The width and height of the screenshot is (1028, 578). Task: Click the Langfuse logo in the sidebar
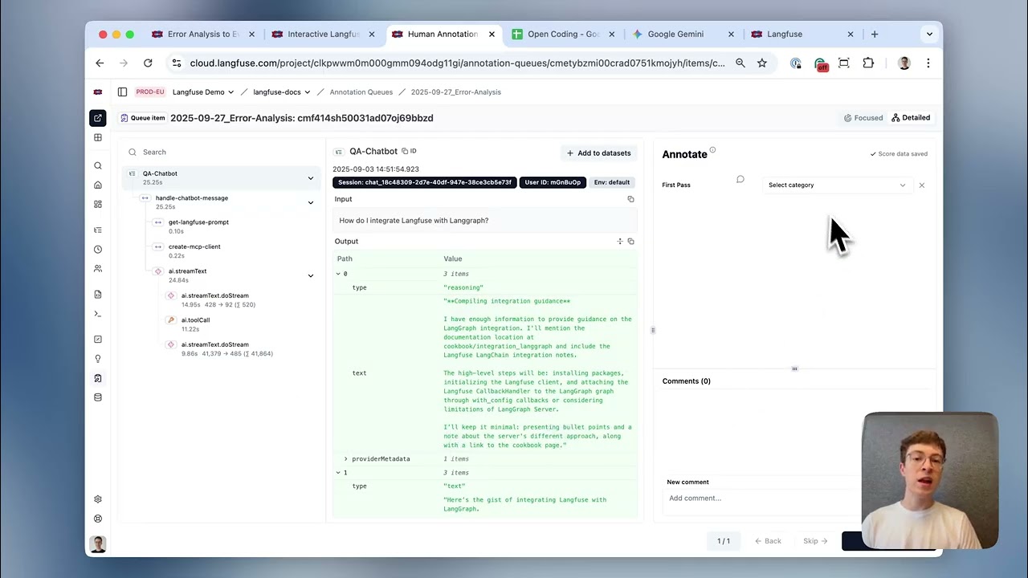pyautogui.click(x=98, y=92)
